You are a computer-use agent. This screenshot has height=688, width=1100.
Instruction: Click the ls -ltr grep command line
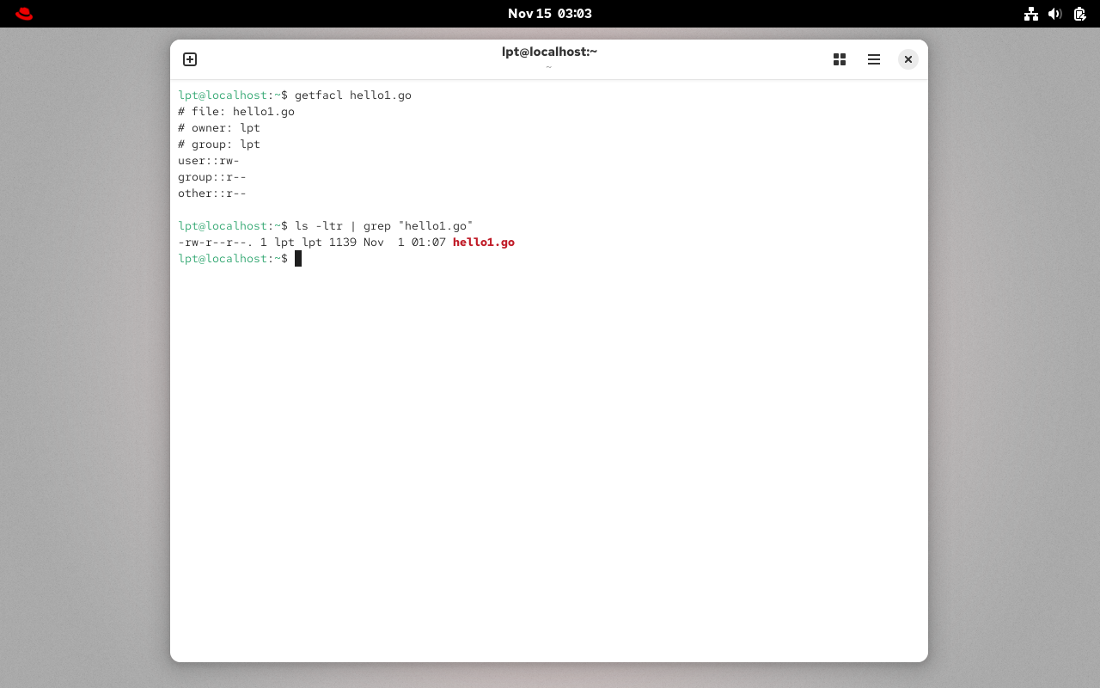[383, 226]
